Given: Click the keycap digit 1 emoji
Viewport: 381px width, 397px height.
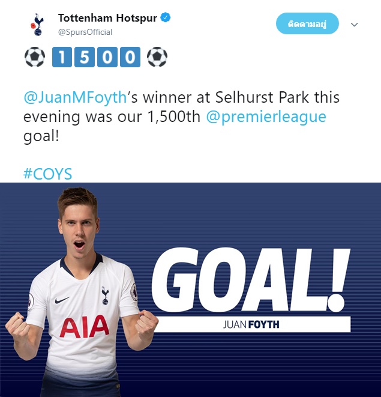Looking at the screenshot, I should pyautogui.click(x=62, y=57).
